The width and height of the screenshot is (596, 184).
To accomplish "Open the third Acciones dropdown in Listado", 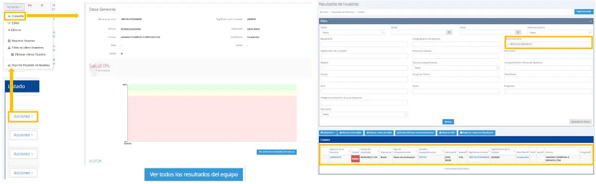I will [x=23, y=154].
